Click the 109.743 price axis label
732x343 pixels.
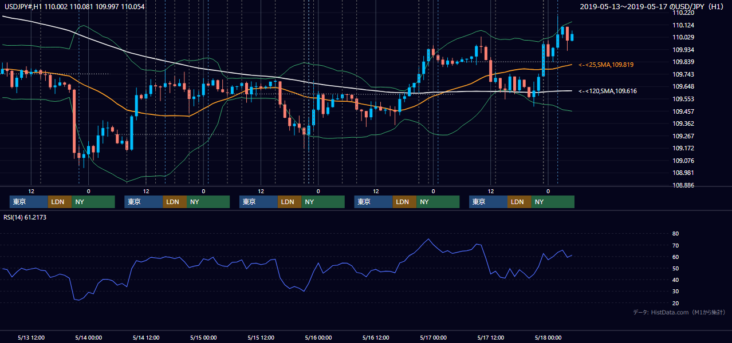(683, 74)
